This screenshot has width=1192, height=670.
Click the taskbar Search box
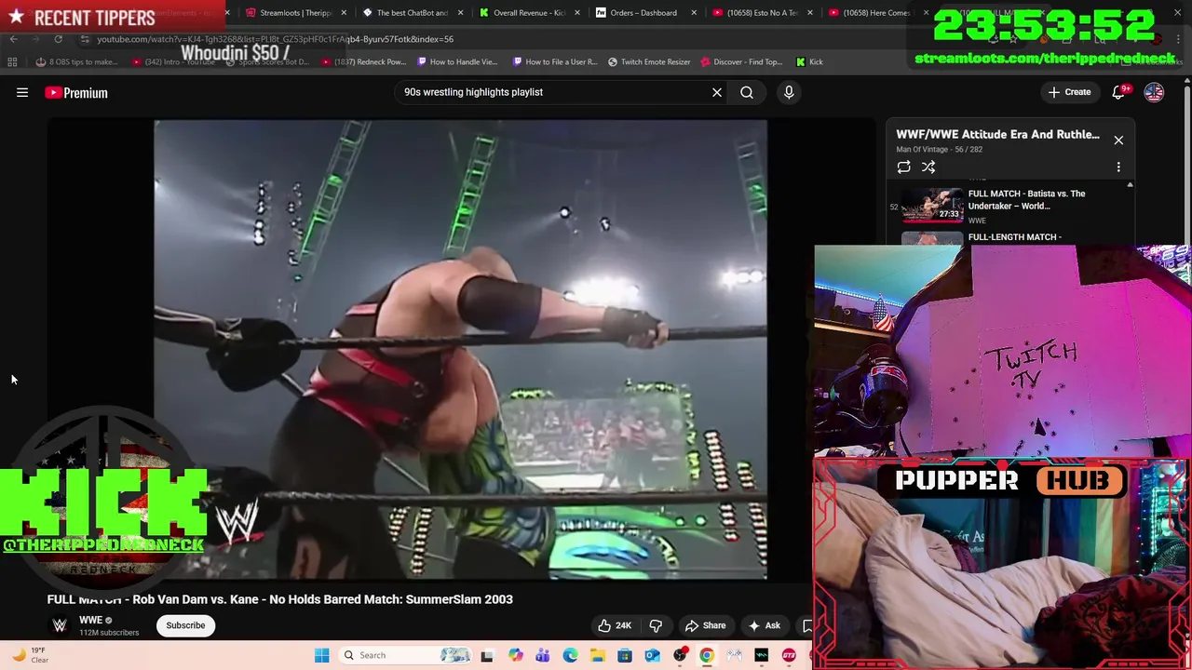403,655
